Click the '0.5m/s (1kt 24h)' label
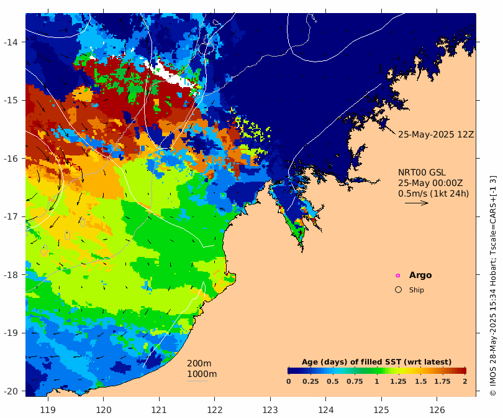The width and height of the screenshot is (503, 418). click(433, 193)
